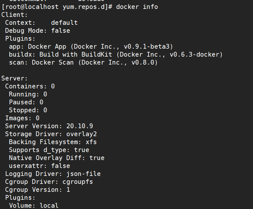Click the 'Paused: 0' line
This screenshot has width=253, height=209.
point(26,102)
